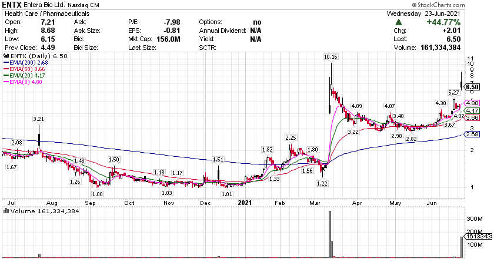This screenshot has width=494, height=259.
Task: Click the 4.09 price label near April
Action: 356,106
